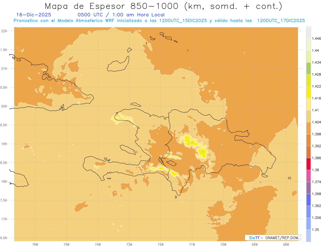Screen dimensions: 321x248
Task: Select the green 1.428–1.434 legend swatch
Action: click(x=308, y=68)
